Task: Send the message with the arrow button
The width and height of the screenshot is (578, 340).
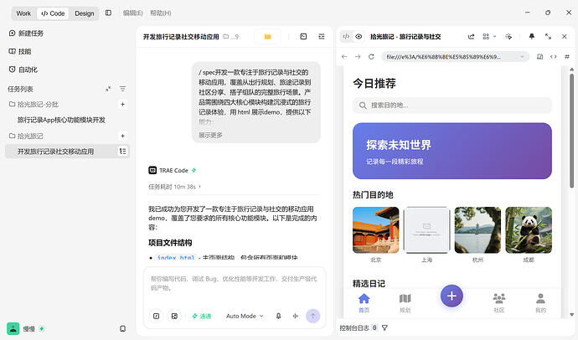Action: tap(313, 316)
